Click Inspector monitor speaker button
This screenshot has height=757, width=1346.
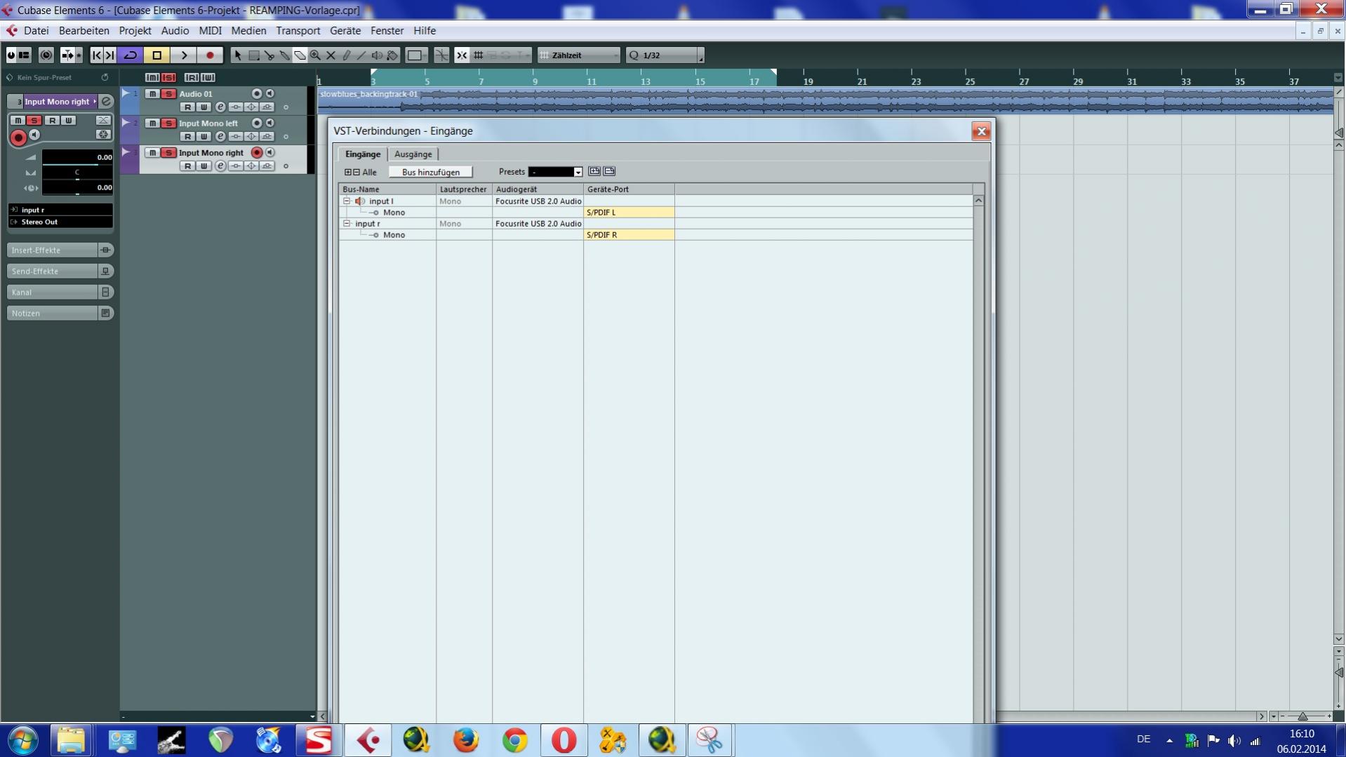[34, 135]
